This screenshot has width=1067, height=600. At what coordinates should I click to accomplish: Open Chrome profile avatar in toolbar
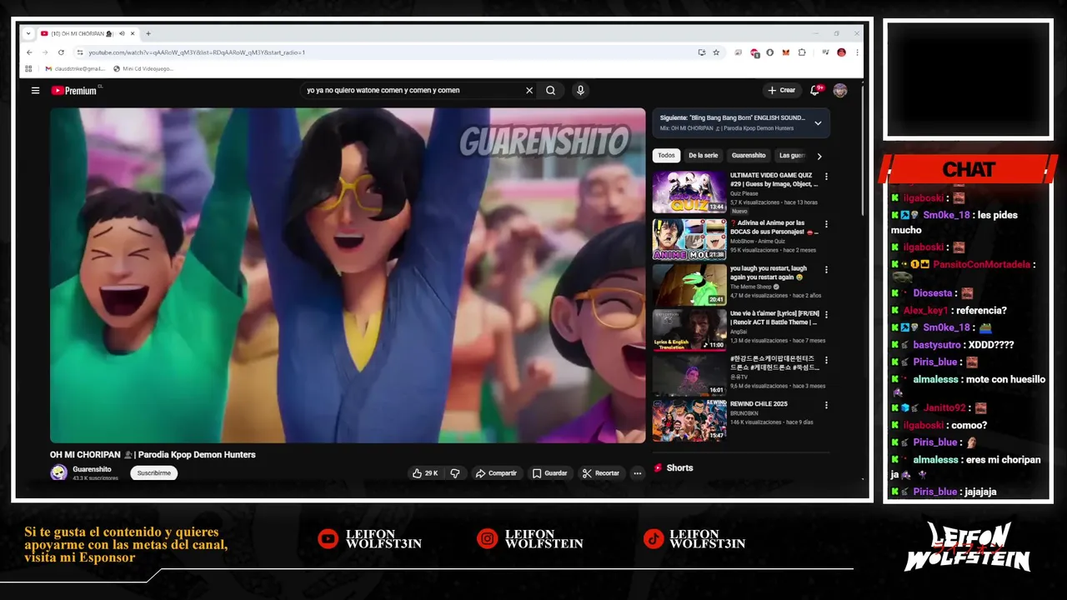(x=841, y=52)
